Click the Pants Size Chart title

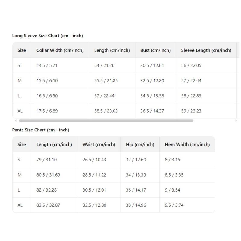pos(41,130)
